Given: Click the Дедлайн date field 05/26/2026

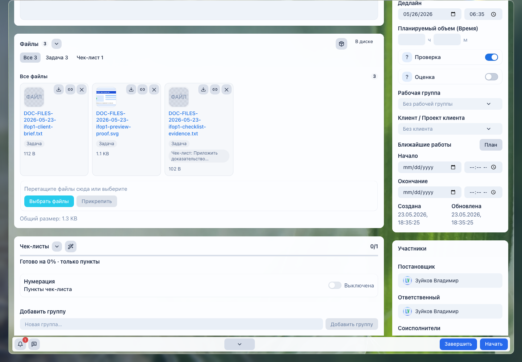Looking at the screenshot, I should [x=430, y=14].
